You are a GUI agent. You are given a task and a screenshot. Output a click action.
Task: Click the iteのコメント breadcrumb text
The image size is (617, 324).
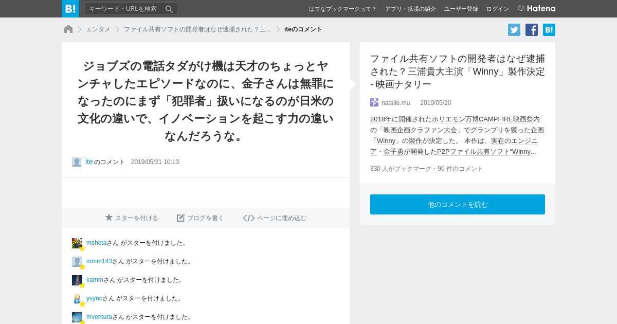tap(303, 29)
